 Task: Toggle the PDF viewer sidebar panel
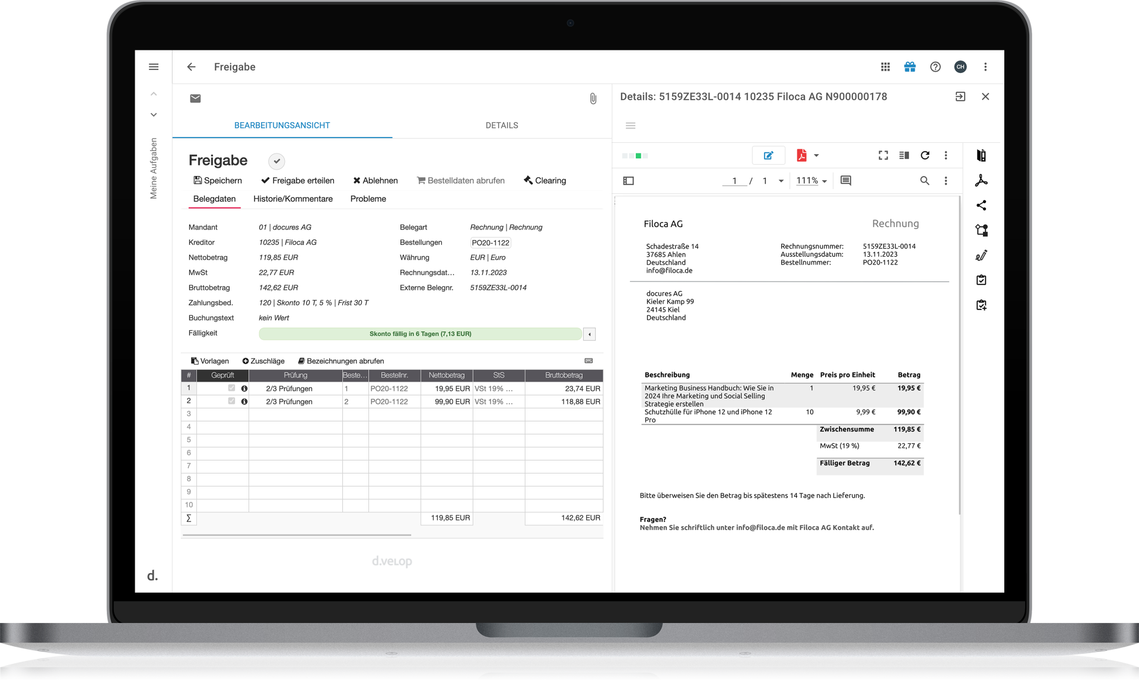[x=629, y=181]
